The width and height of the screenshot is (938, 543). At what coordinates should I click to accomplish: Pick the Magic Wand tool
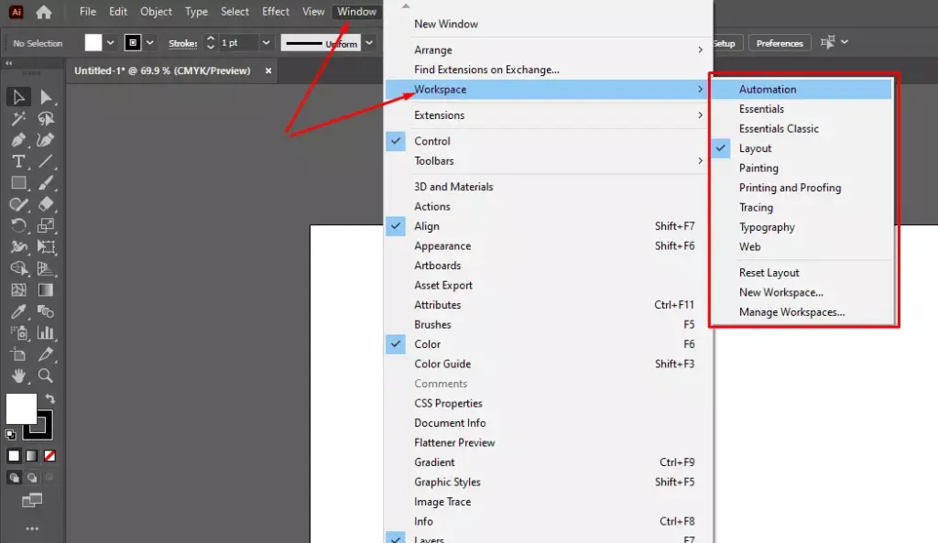coord(18,118)
